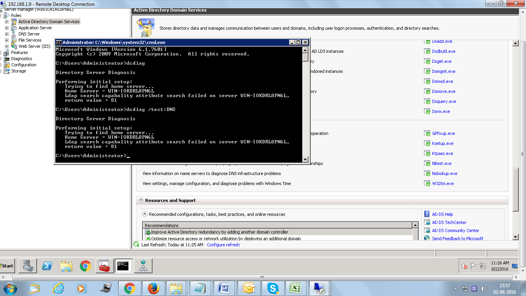Screen dimensions: 526x296
Task: Click the Recommendations column header
Action: pyautogui.click(x=277, y=225)
